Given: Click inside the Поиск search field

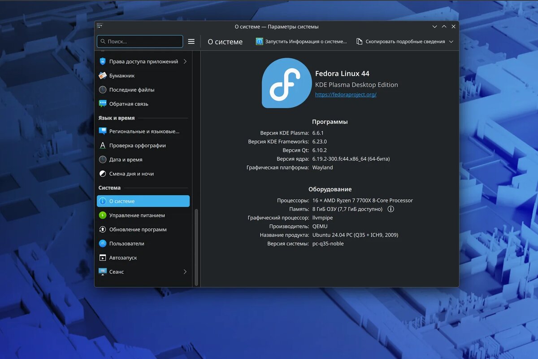Looking at the screenshot, I should pyautogui.click(x=139, y=41).
